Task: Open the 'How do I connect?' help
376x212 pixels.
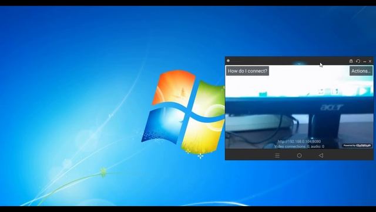Action: coord(247,71)
